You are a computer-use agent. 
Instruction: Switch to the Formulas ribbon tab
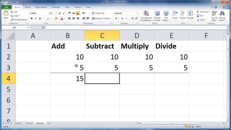click(56, 7)
